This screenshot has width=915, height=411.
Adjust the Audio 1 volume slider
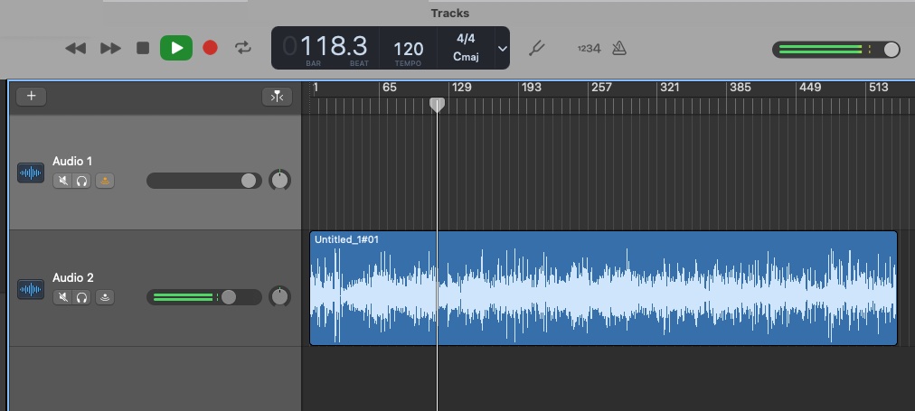[203, 181]
